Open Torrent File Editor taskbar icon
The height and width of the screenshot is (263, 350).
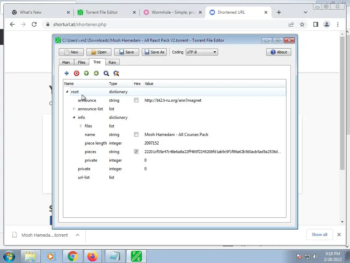[x=136, y=256]
